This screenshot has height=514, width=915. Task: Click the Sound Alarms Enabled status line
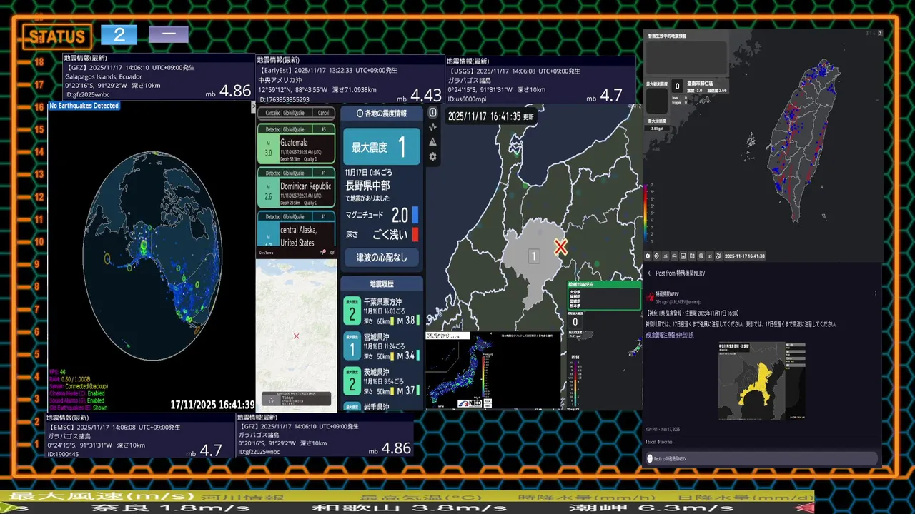77,400
